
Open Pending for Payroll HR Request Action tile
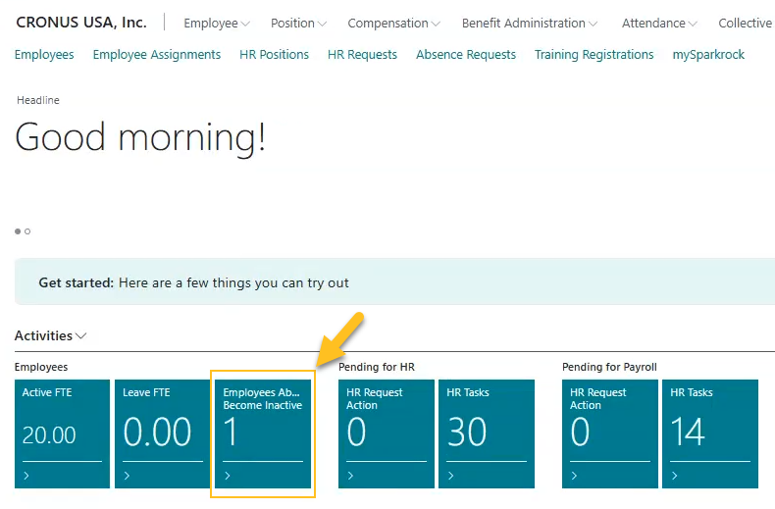point(610,433)
